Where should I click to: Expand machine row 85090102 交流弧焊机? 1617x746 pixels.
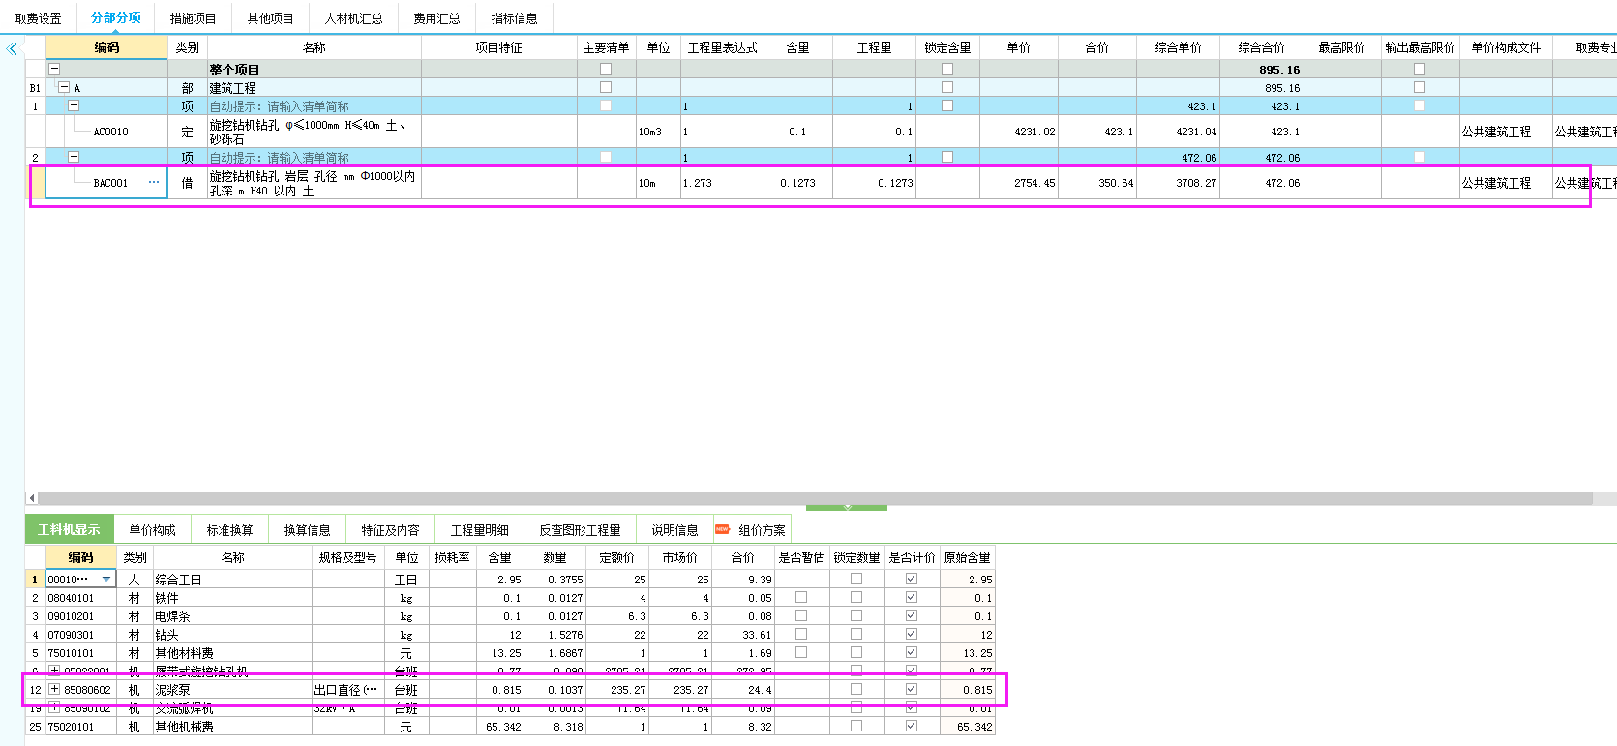pos(55,708)
